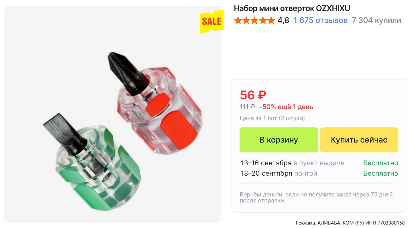Click the 56 ₽ price
Image resolution: width=413 pixels, height=228 pixels.
coord(253,95)
